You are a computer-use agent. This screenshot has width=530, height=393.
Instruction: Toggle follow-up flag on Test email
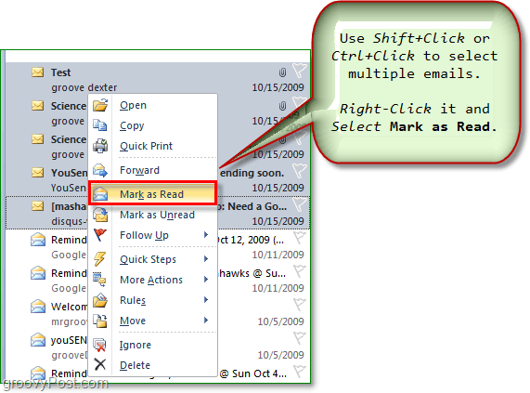pos(300,71)
